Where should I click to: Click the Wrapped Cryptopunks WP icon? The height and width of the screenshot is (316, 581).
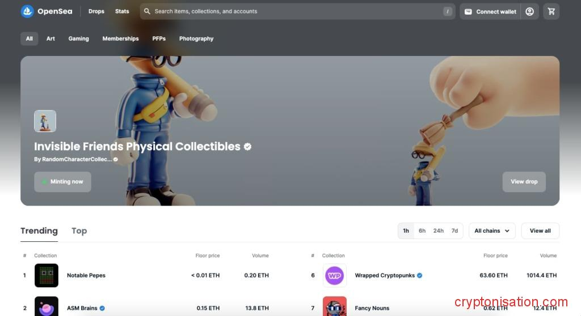(x=334, y=275)
